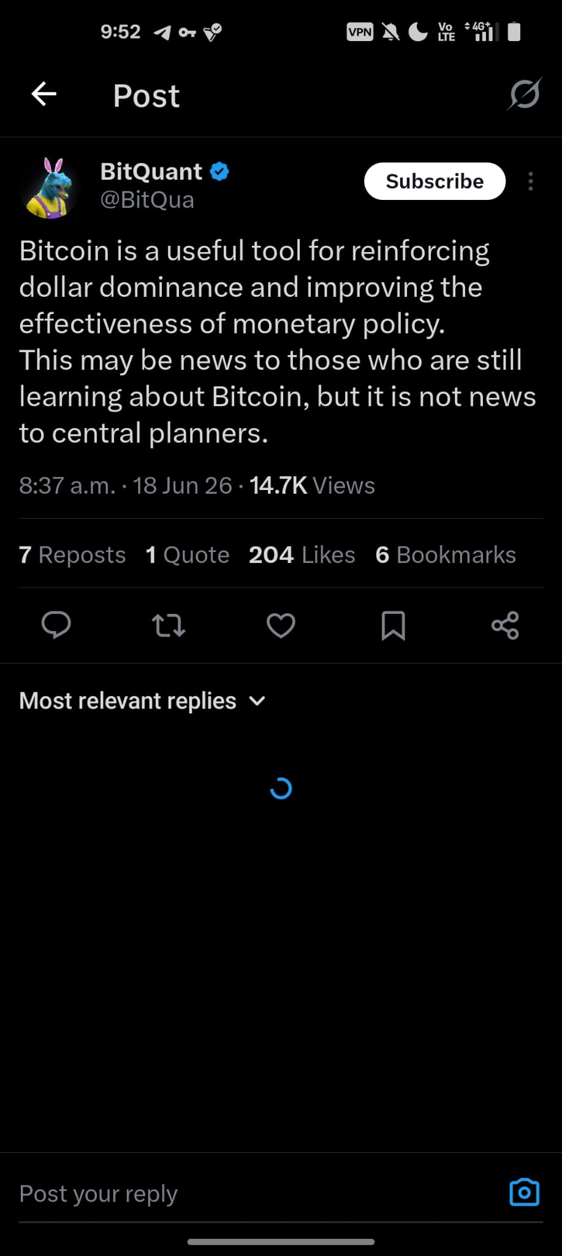This screenshot has width=562, height=1256.
Task: Tap the Post your reply field
Action: point(257,1193)
